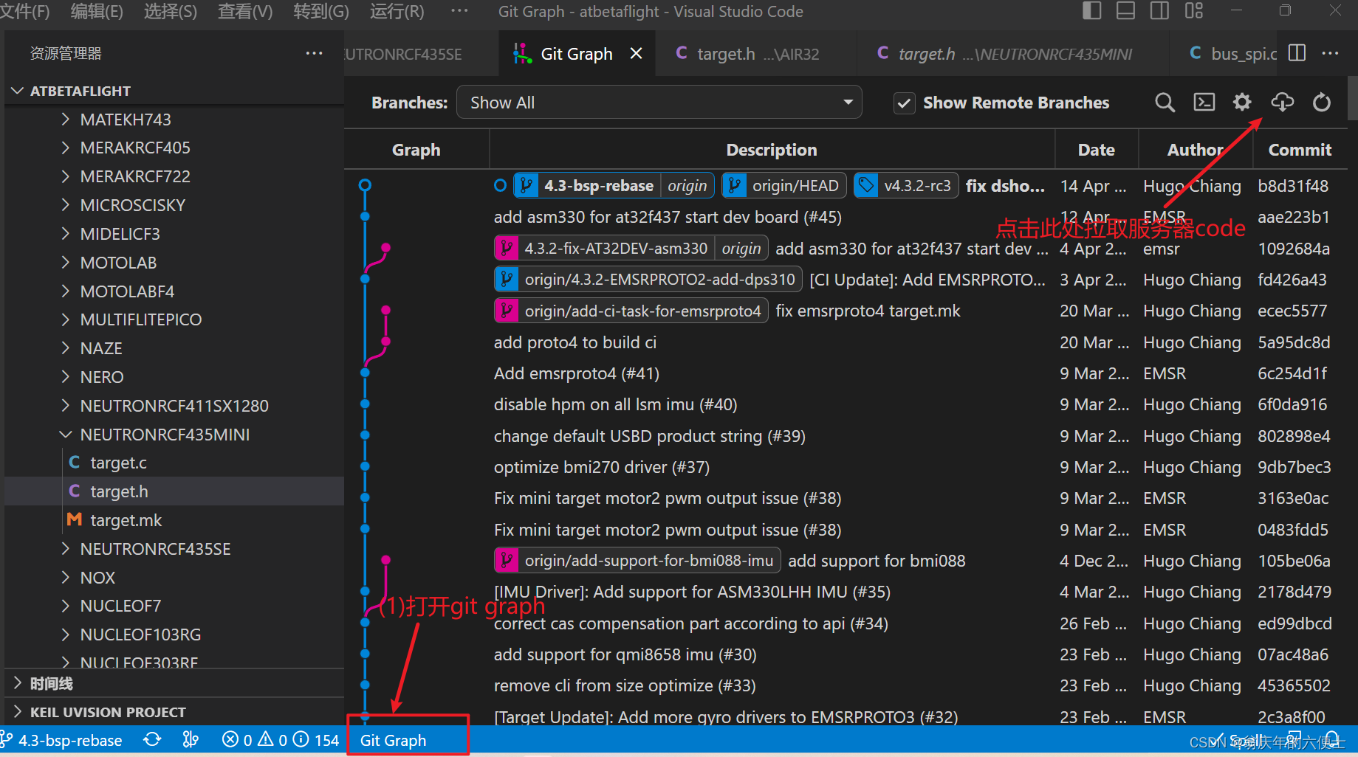The image size is (1358, 757).
Task: Click the sync changes icon in status bar
Action: 152,739
